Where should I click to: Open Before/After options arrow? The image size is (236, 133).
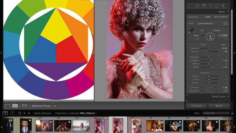[29, 106]
